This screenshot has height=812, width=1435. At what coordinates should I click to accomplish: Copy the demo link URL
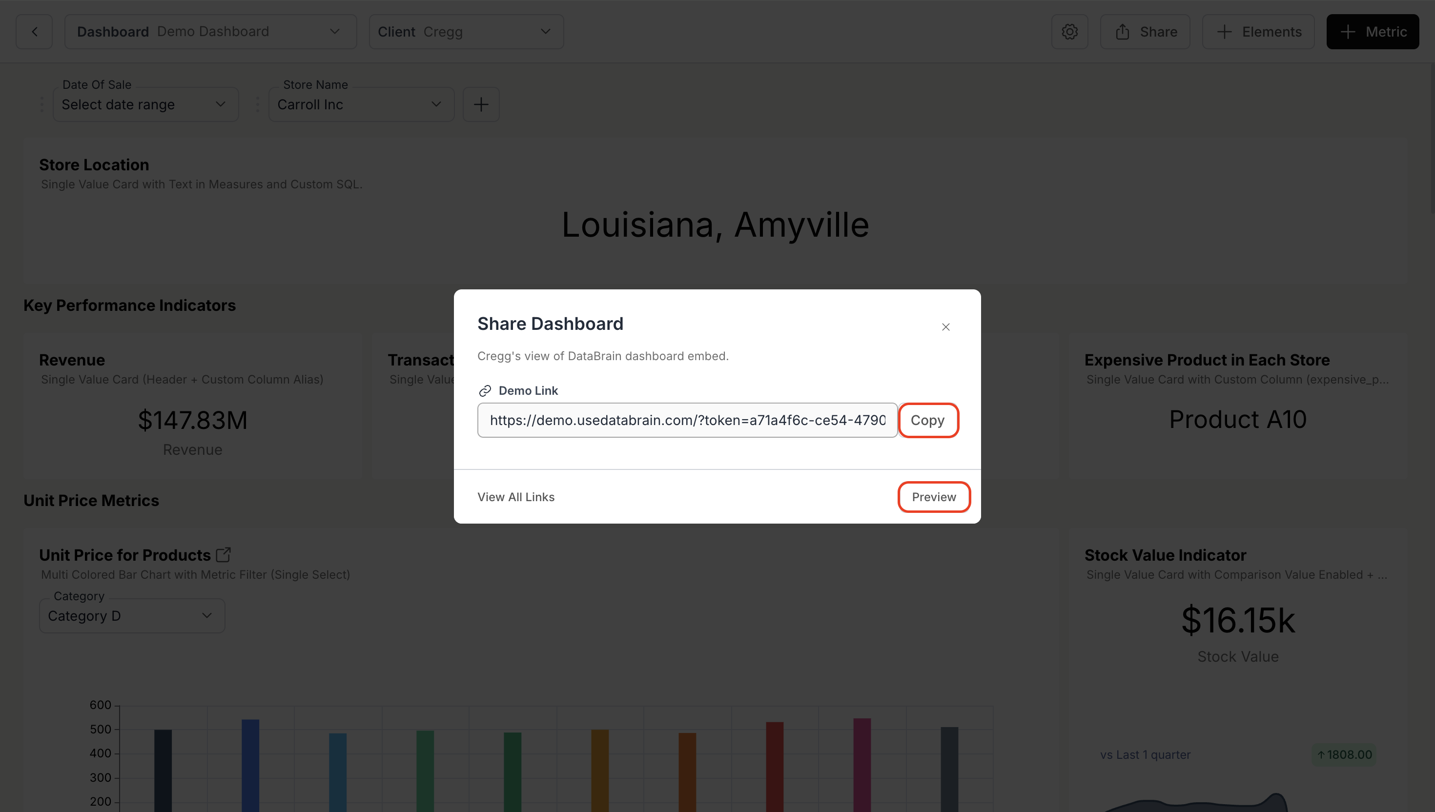[x=927, y=420]
